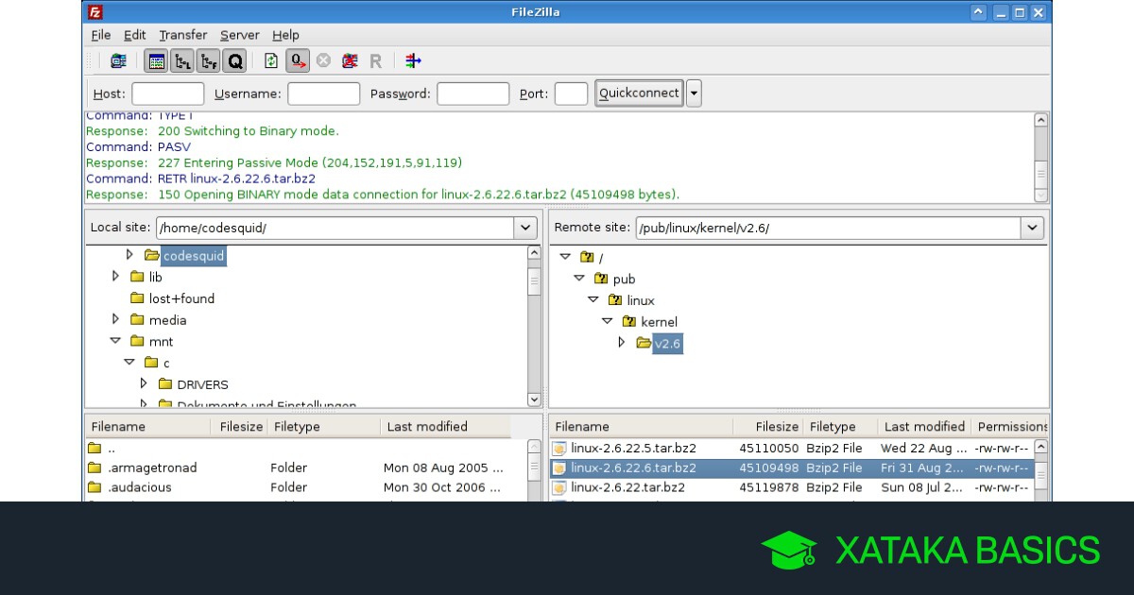Toggle local directory tree view
This screenshot has height=595, width=1134.
182,61
